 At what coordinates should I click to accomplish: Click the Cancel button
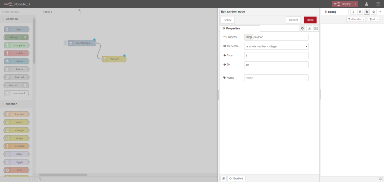(293, 20)
